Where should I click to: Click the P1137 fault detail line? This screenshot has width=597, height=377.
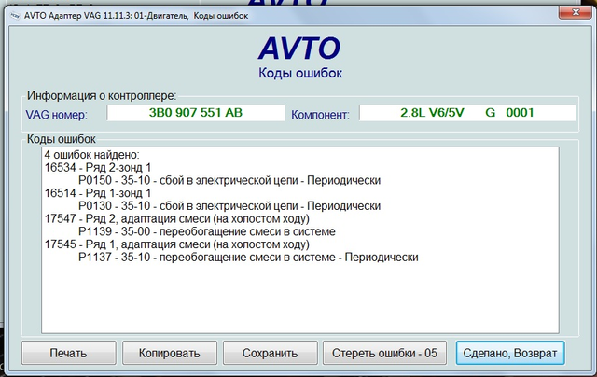(248, 257)
